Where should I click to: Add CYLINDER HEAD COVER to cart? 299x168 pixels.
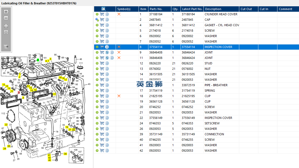tap(102, 14)
